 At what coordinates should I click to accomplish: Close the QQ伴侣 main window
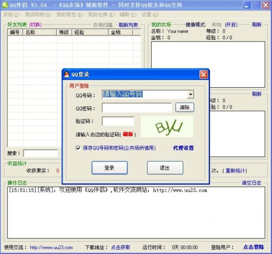(265, 5)
